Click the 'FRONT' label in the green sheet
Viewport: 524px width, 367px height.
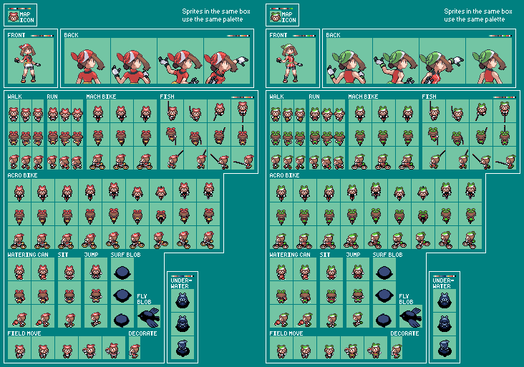[278, 35]
